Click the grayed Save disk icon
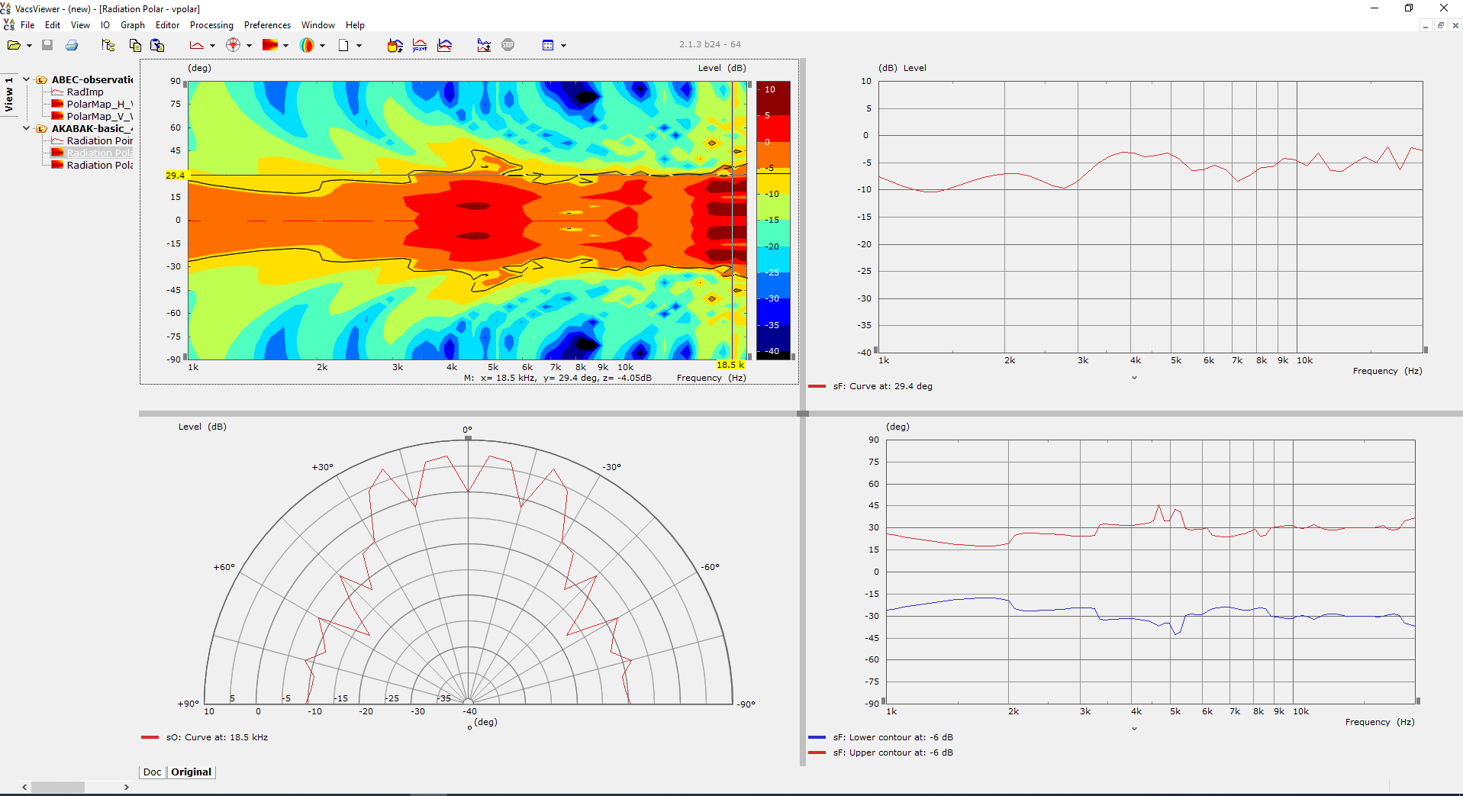Viewport: 1463px width, 796px height. click(47, 45)
